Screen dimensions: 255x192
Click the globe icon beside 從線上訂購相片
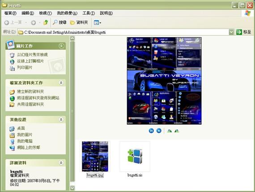tap(12, 61)
